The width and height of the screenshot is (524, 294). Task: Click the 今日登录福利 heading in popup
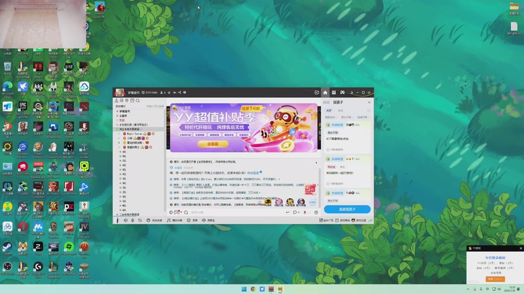[495, 257]
